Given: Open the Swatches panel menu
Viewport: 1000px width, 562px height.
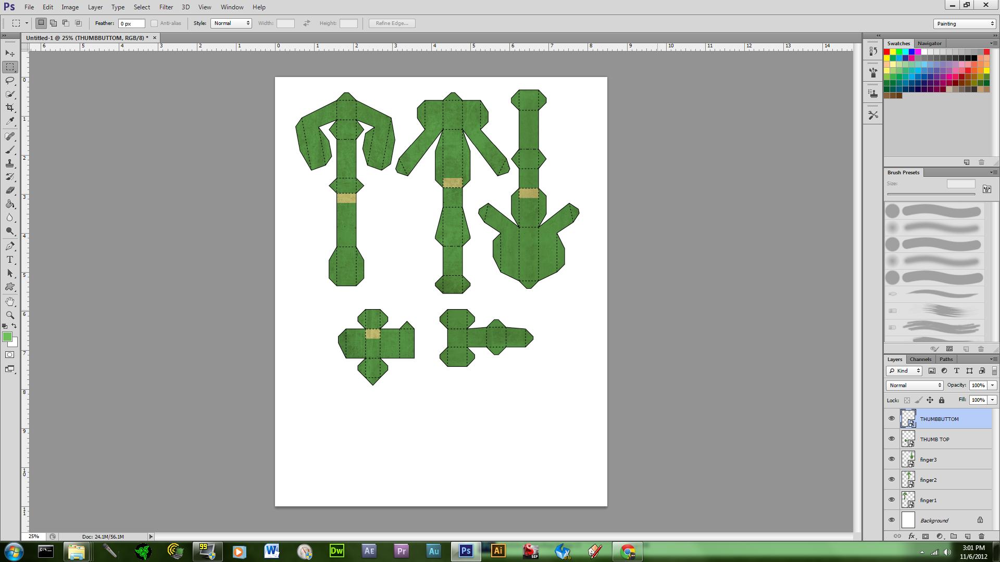Looking at the screenshot, I should [993, 44].
